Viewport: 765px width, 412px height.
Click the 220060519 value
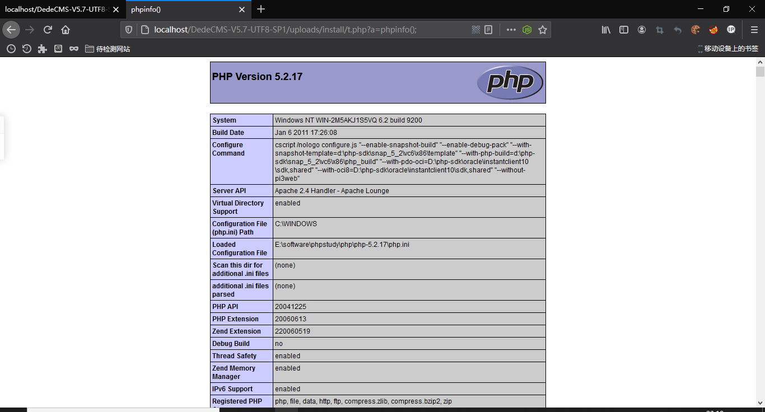tap(292, 331)
